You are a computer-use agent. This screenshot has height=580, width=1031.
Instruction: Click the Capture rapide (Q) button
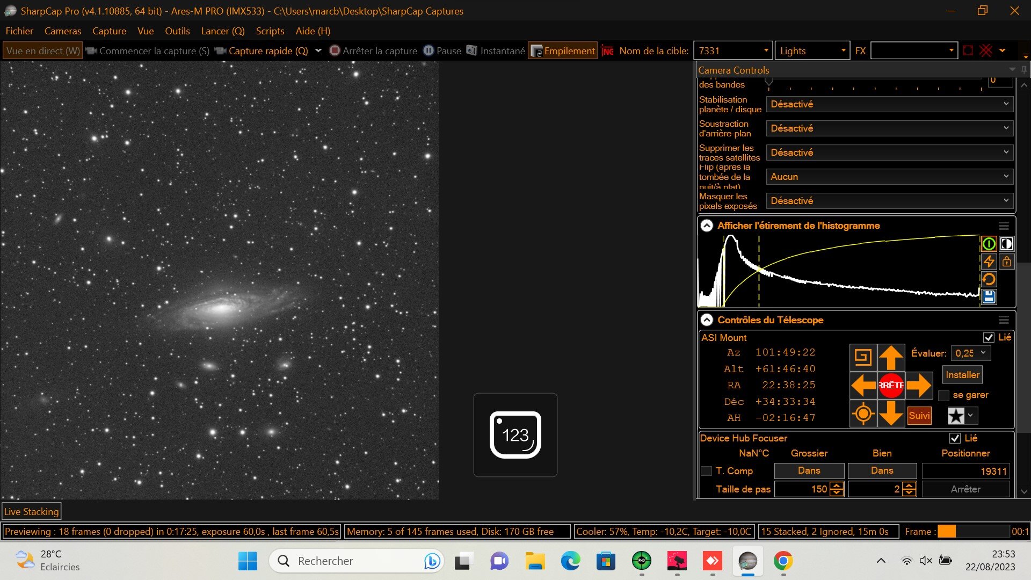262,51
